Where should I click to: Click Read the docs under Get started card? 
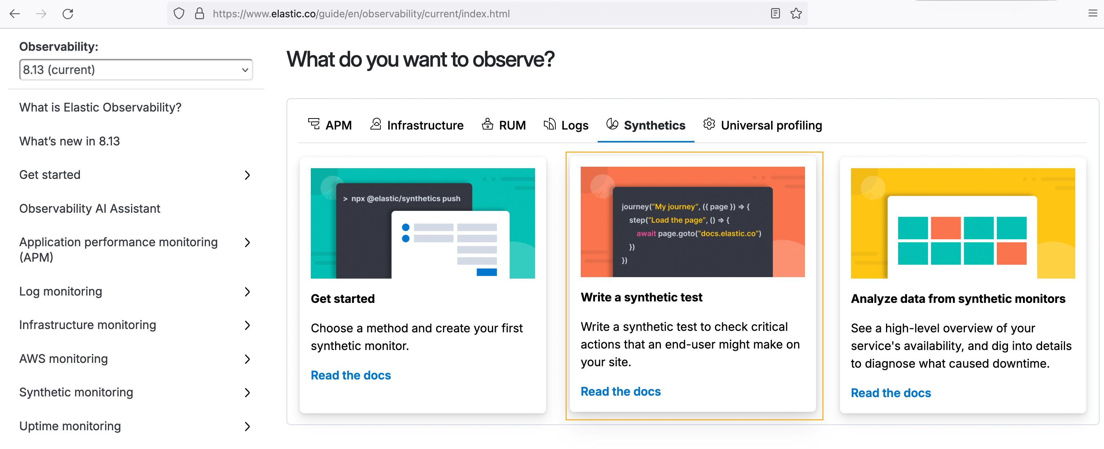(x=351, y=375)
